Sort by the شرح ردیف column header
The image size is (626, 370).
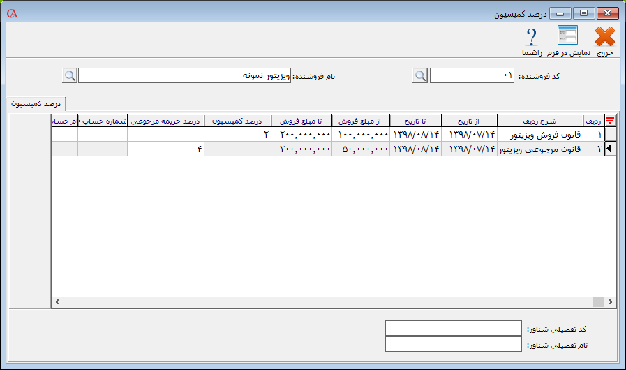point(539,121)
